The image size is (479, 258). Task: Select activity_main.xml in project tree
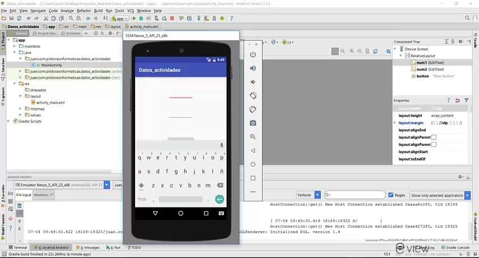pyautogui.click(x=50, y=103)
